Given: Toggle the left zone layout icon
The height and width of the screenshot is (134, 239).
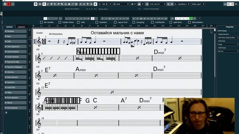Looking at the screenshot, I should click(x=229, y=4).
